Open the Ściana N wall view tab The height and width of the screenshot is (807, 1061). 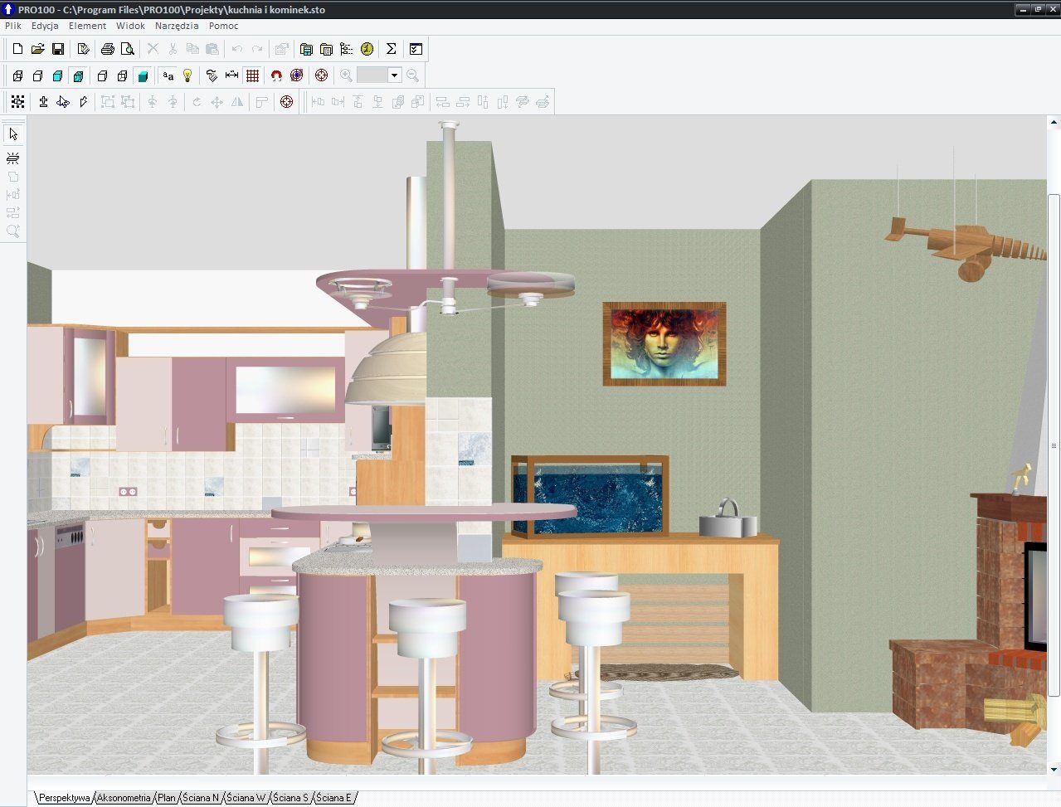[201, 797]
